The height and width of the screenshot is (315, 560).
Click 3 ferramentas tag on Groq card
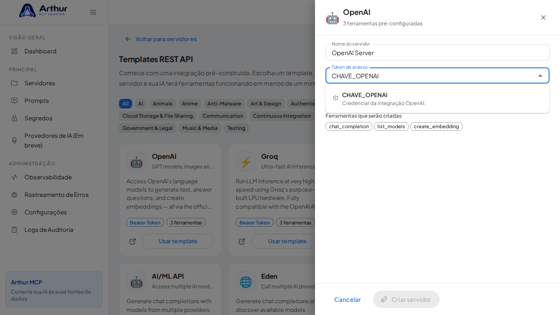[295, 222]
